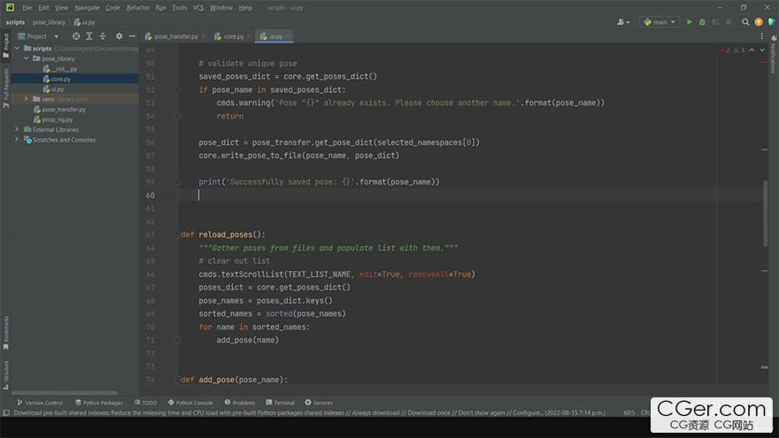
Task: Hide the Project panel with minus icon
Action: pyautogui.click(x=132, y=36)
